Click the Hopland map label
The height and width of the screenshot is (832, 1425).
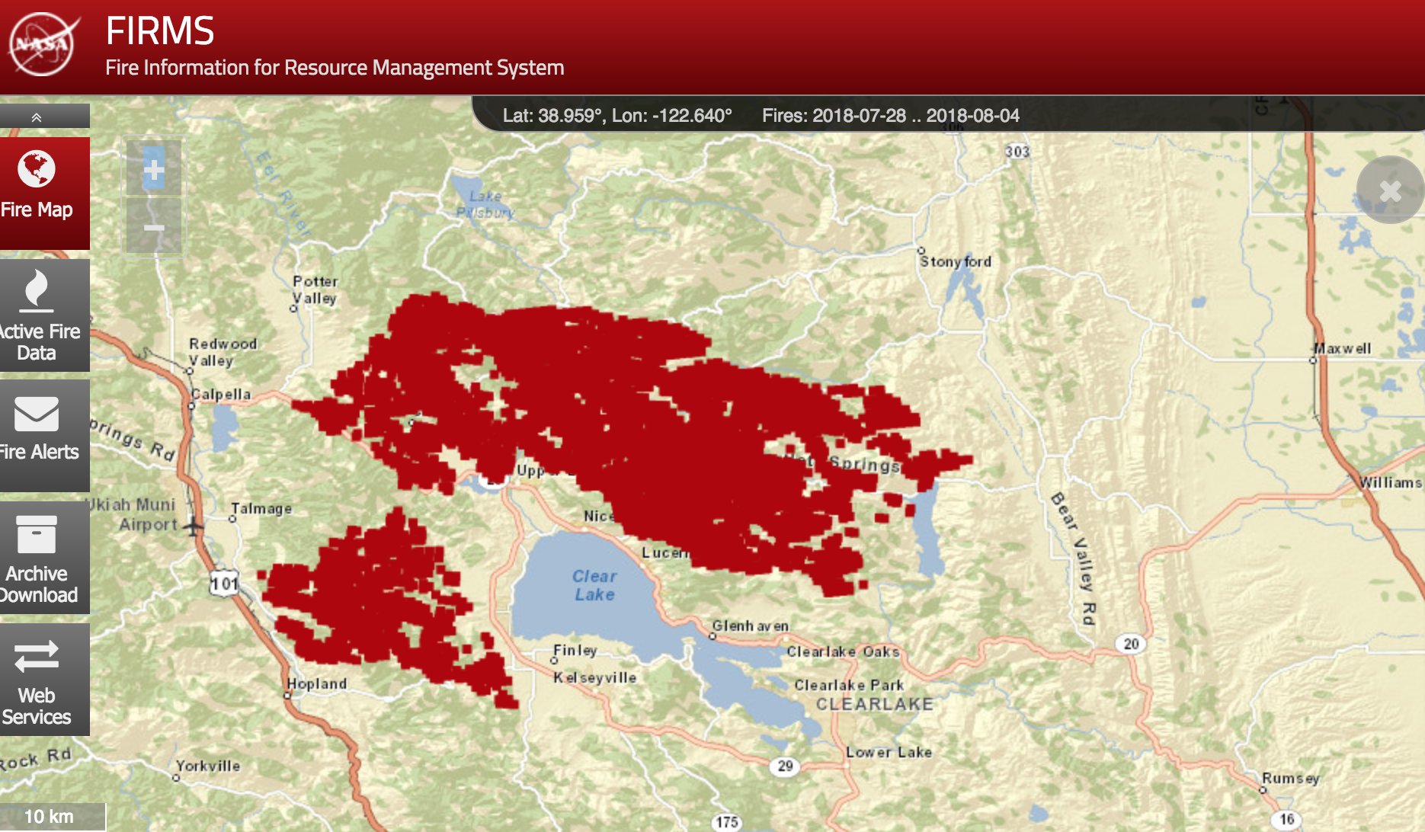tap(317, 683)
